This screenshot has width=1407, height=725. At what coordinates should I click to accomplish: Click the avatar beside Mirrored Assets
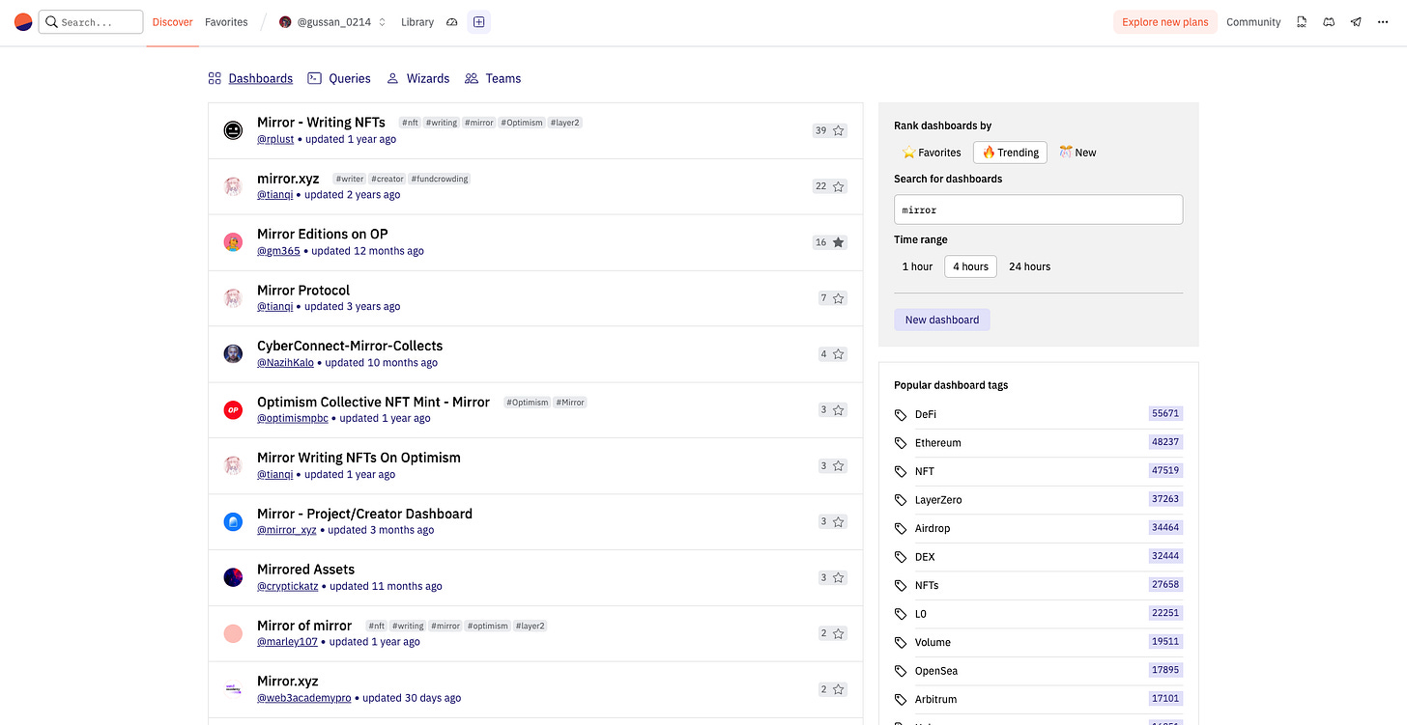(x=233, y=577)
